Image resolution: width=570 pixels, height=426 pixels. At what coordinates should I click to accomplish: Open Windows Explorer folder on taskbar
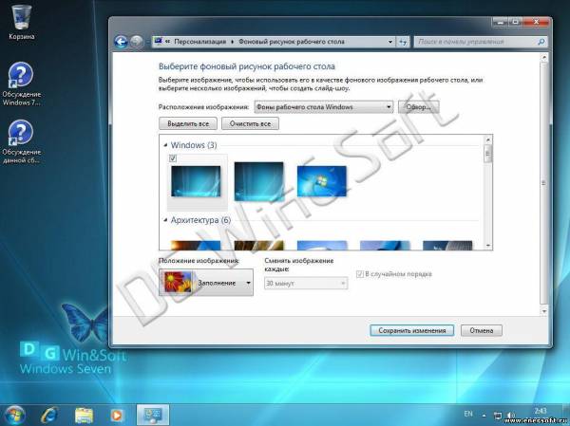pos(84,416)
